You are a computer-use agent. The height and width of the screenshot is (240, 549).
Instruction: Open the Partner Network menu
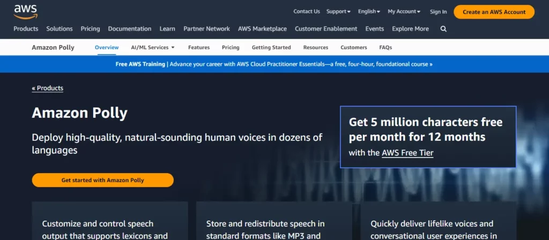[206, 29]
